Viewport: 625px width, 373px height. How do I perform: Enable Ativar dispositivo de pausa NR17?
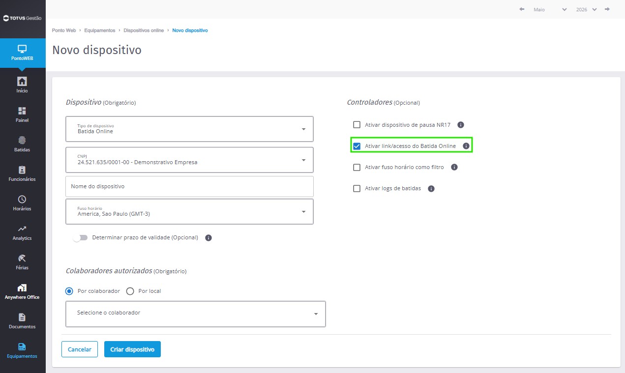[x=357, y=125]
